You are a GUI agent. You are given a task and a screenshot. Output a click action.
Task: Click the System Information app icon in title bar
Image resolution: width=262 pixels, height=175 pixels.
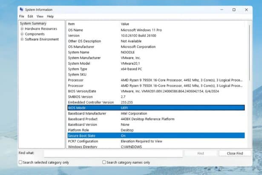pos(21,9)
